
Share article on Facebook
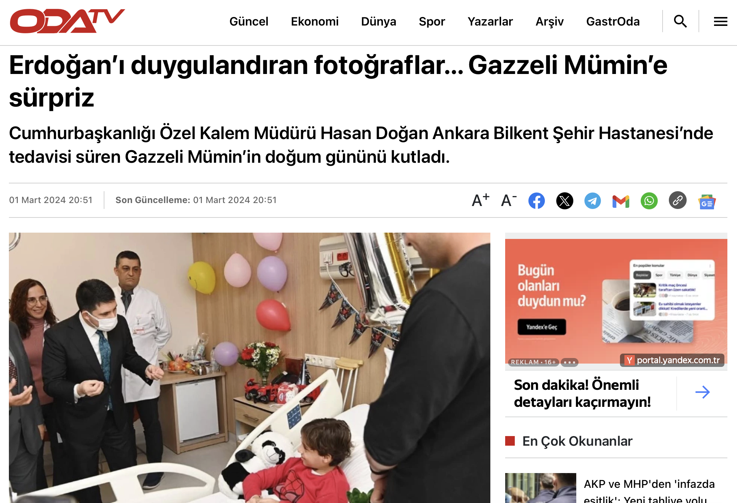click(x=536, y=201)
